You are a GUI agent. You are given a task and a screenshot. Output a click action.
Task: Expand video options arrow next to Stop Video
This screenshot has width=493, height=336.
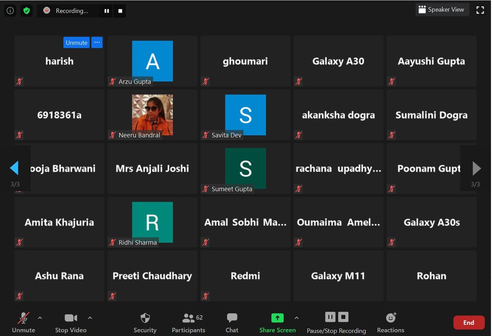90,318
